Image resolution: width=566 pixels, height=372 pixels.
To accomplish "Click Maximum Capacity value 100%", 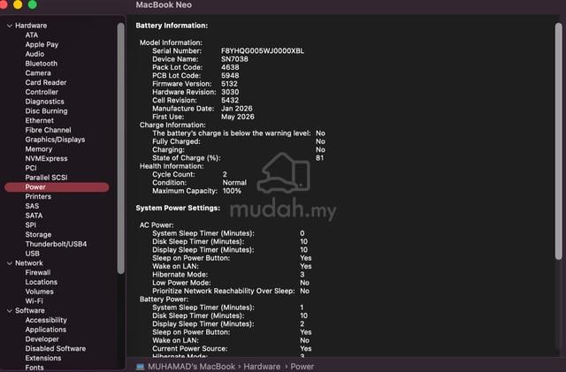I will coord(232,191).
